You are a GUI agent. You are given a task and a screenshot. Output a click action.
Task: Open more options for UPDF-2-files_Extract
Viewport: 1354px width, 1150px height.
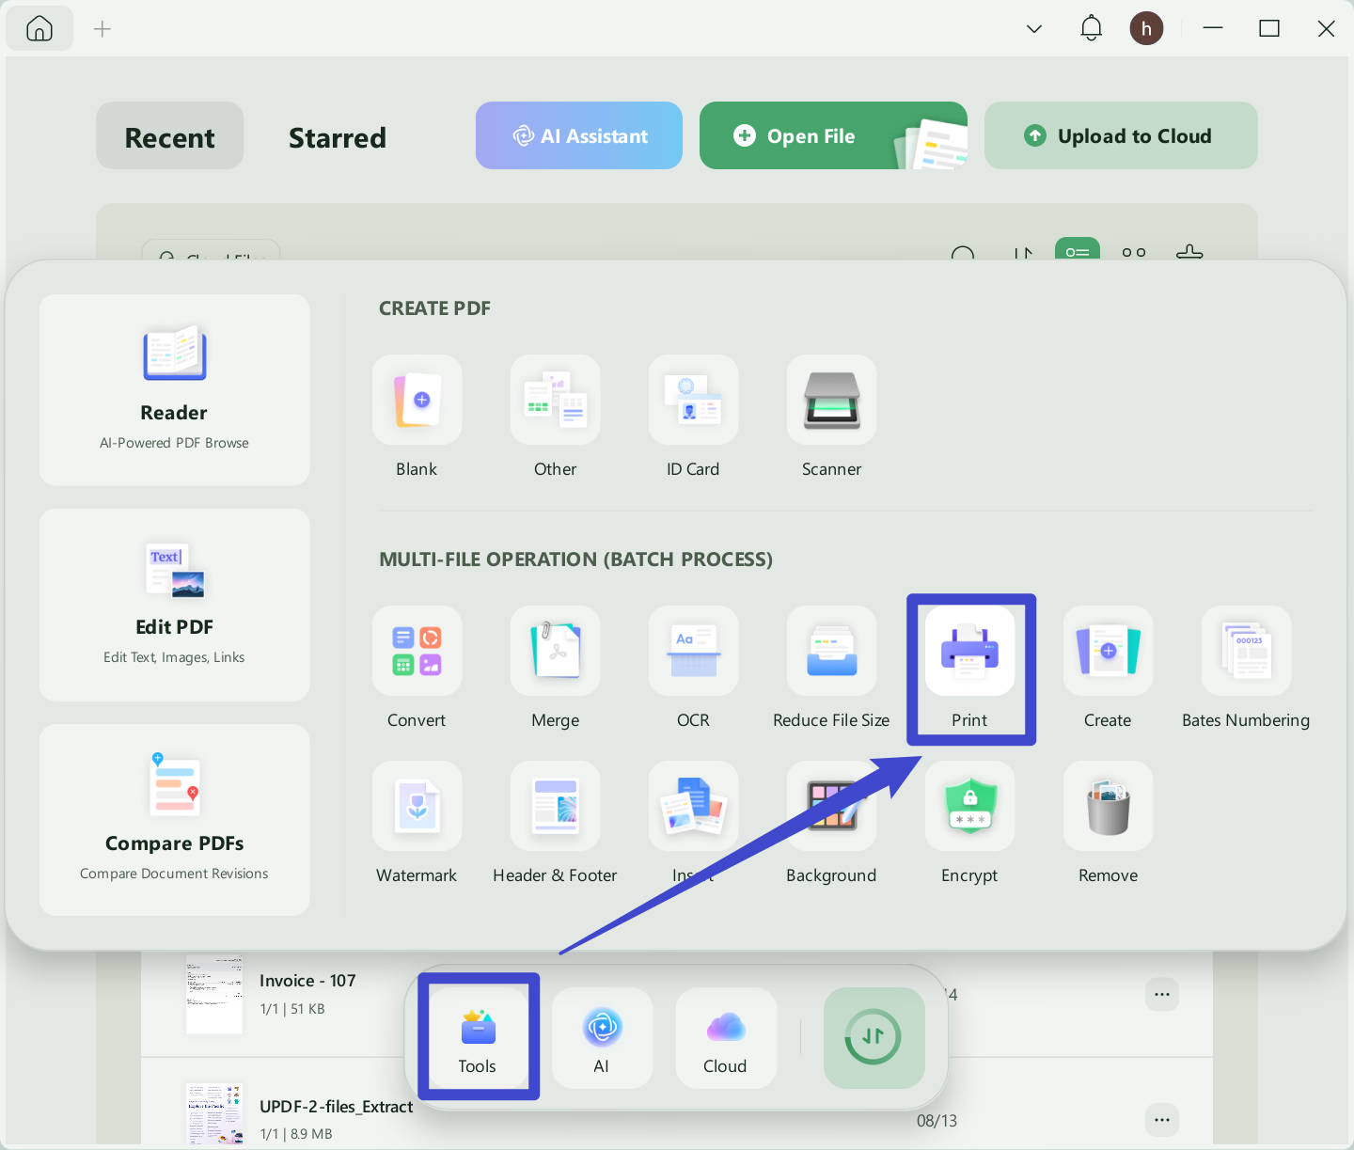coord(1162,1120)
